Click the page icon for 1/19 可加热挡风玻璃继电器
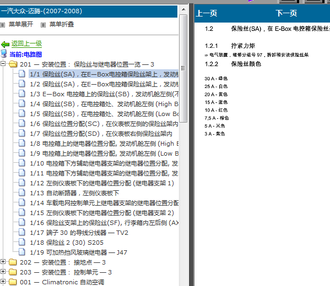Image resolution: width=330 pixels, height=286 pixels. coord(21,252)
